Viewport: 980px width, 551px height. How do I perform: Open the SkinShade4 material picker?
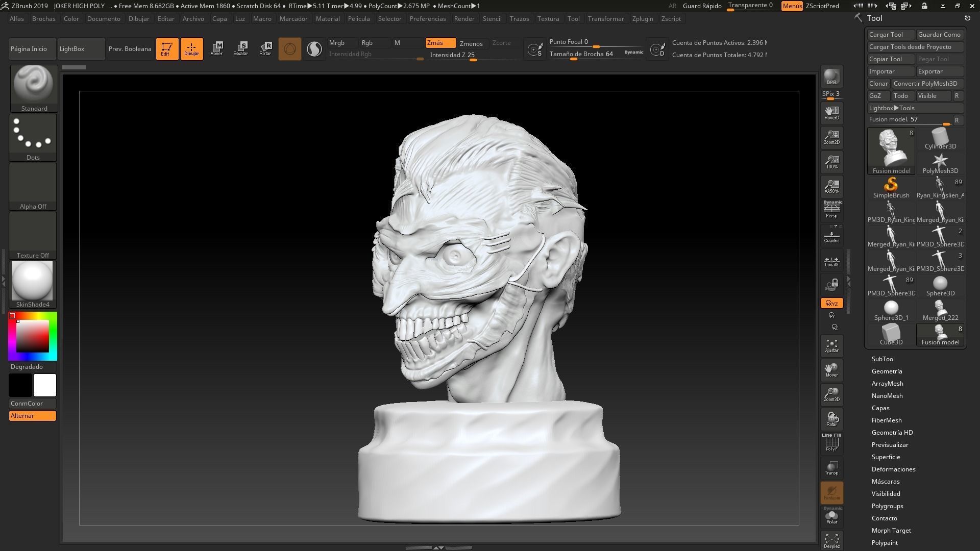(x=33, y=285)
